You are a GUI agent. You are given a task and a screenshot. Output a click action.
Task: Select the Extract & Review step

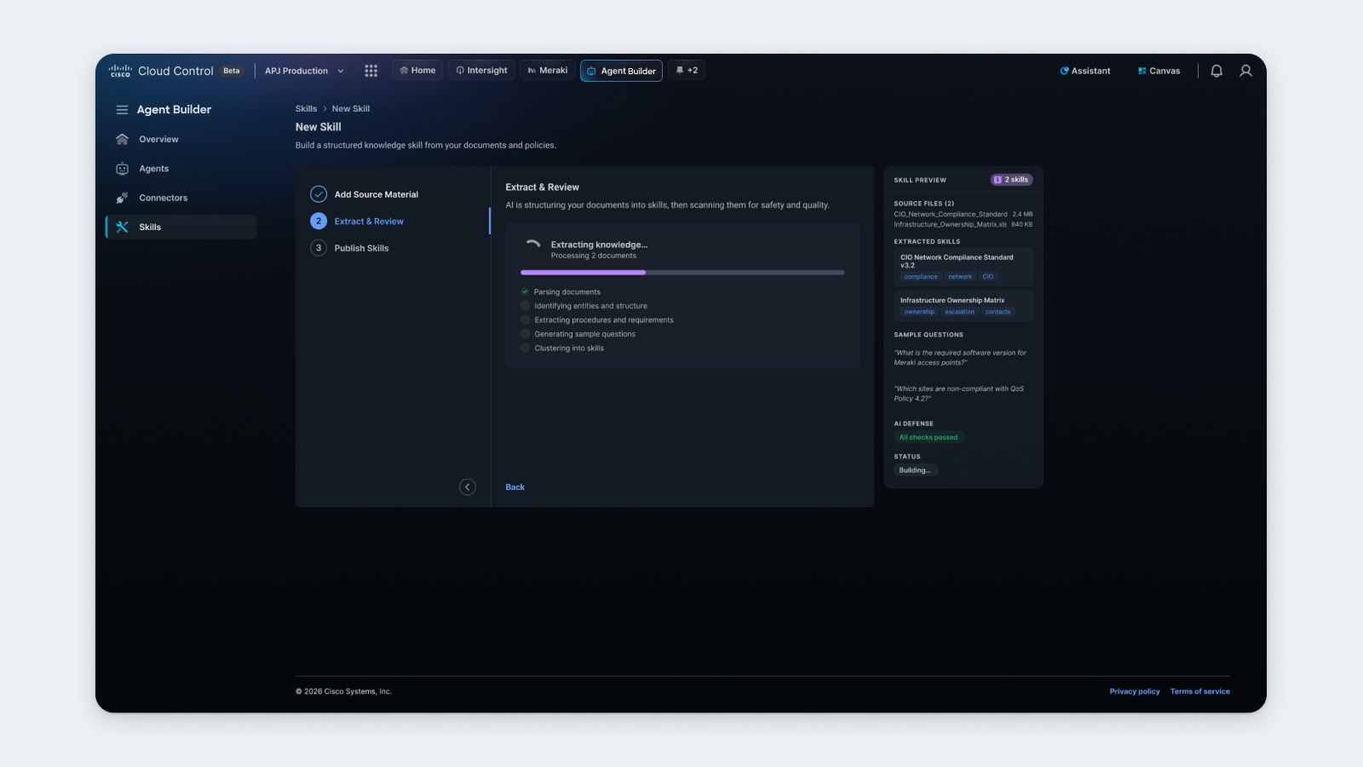coord(357,221)
